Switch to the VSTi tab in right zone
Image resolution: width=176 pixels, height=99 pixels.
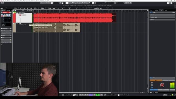click(151, 10)
